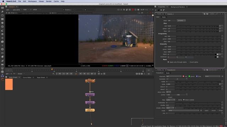Select the Transform node in Node Graph

pos(90,103)
